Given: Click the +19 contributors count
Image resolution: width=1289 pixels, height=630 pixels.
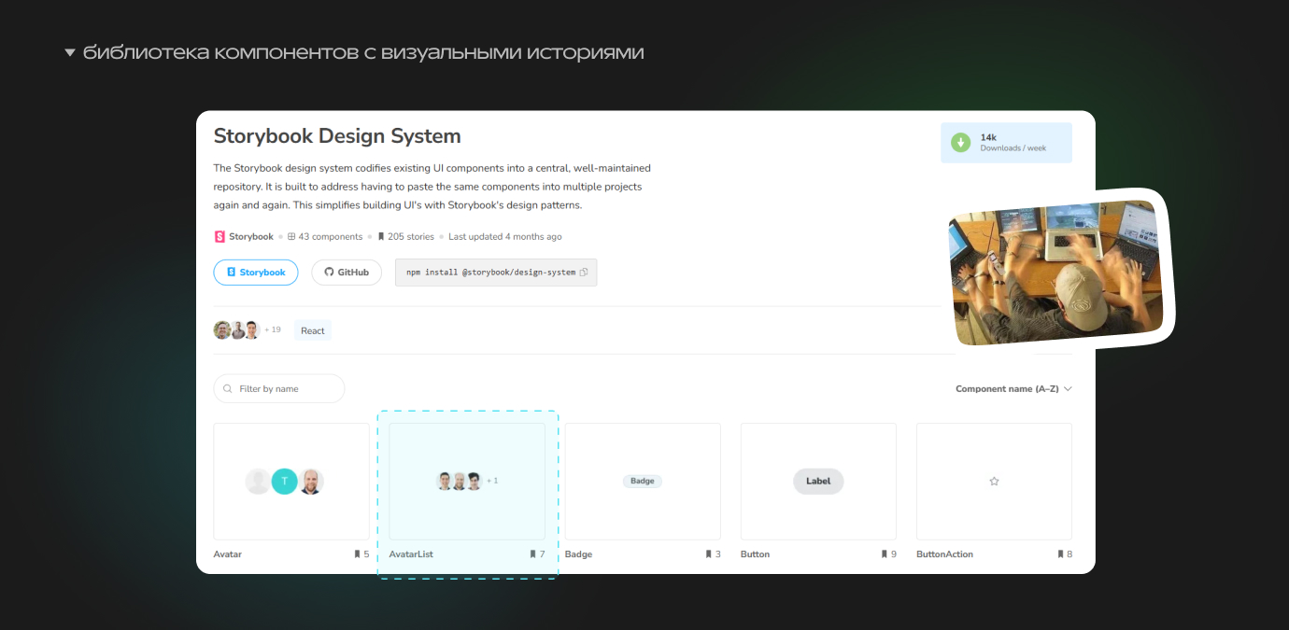Looking at the screenshot, I should pyautogui.click(x=273, y=329).
